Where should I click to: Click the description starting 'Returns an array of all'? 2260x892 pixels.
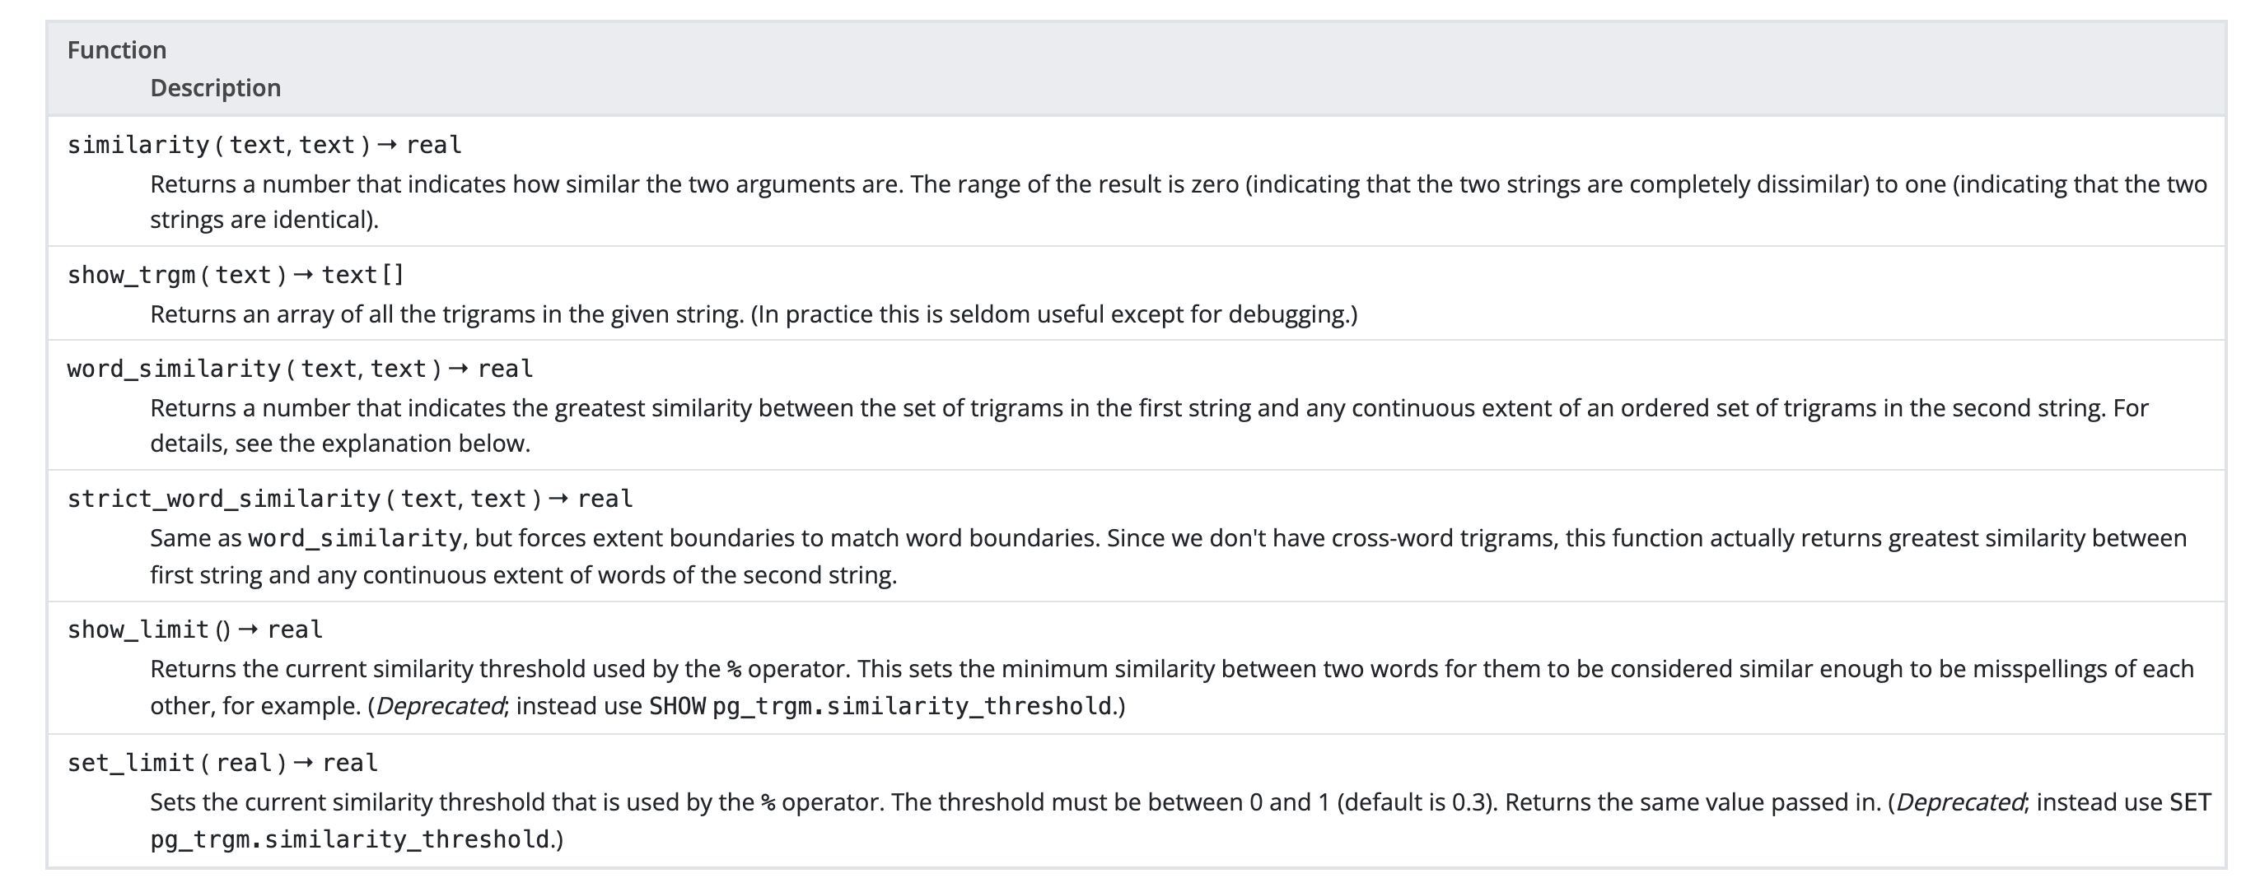pyautogui.click(x=753, y=314)
